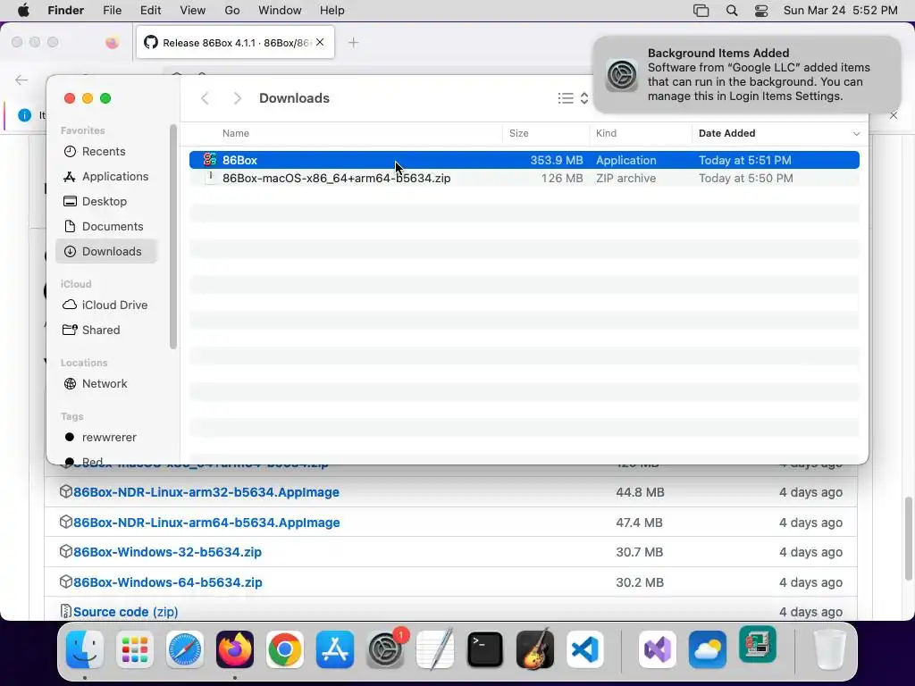The height and width of the screenshot is (686, 915).
Task: Open the File menu
Action: tap(112, 11)
